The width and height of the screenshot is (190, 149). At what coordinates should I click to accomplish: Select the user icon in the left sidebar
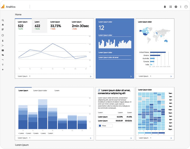(3, 41)
